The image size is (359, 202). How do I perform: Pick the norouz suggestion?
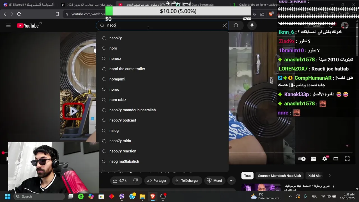(162, 59)
